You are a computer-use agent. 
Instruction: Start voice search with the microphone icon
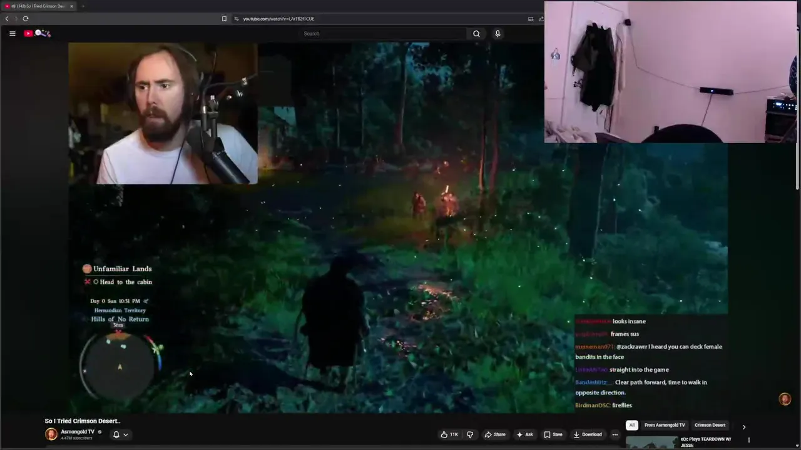point(497,34)
